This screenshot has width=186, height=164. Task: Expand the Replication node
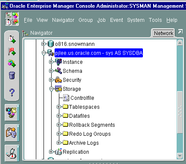[x=51, y=152]
